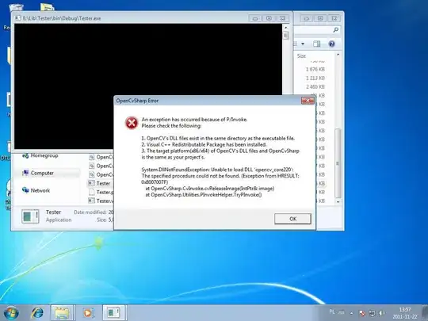The height and width of the screenshot is (321, 428).
Task: Maximize the Tester.exe console window
Action: point(269,18)
